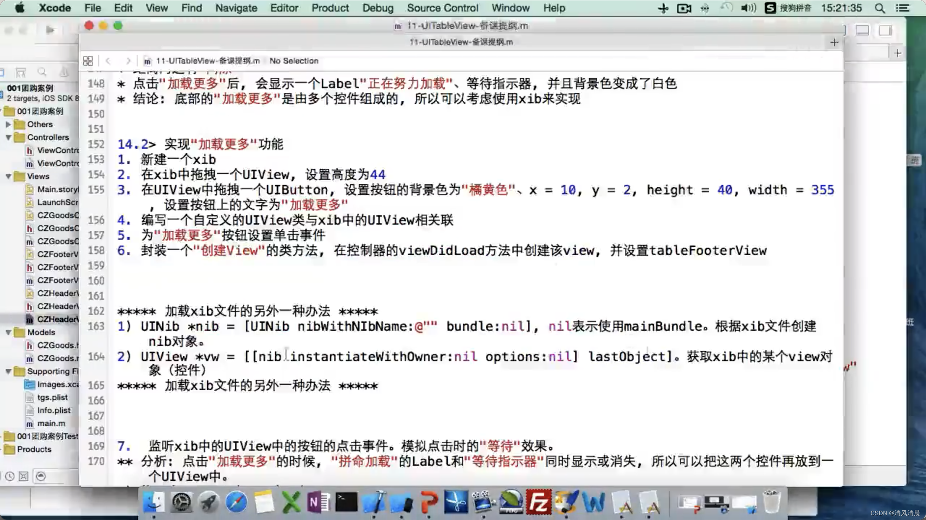Open Xcode hammer icon in the Dock
Screen dimensions: 926x520
coord(374,502)
